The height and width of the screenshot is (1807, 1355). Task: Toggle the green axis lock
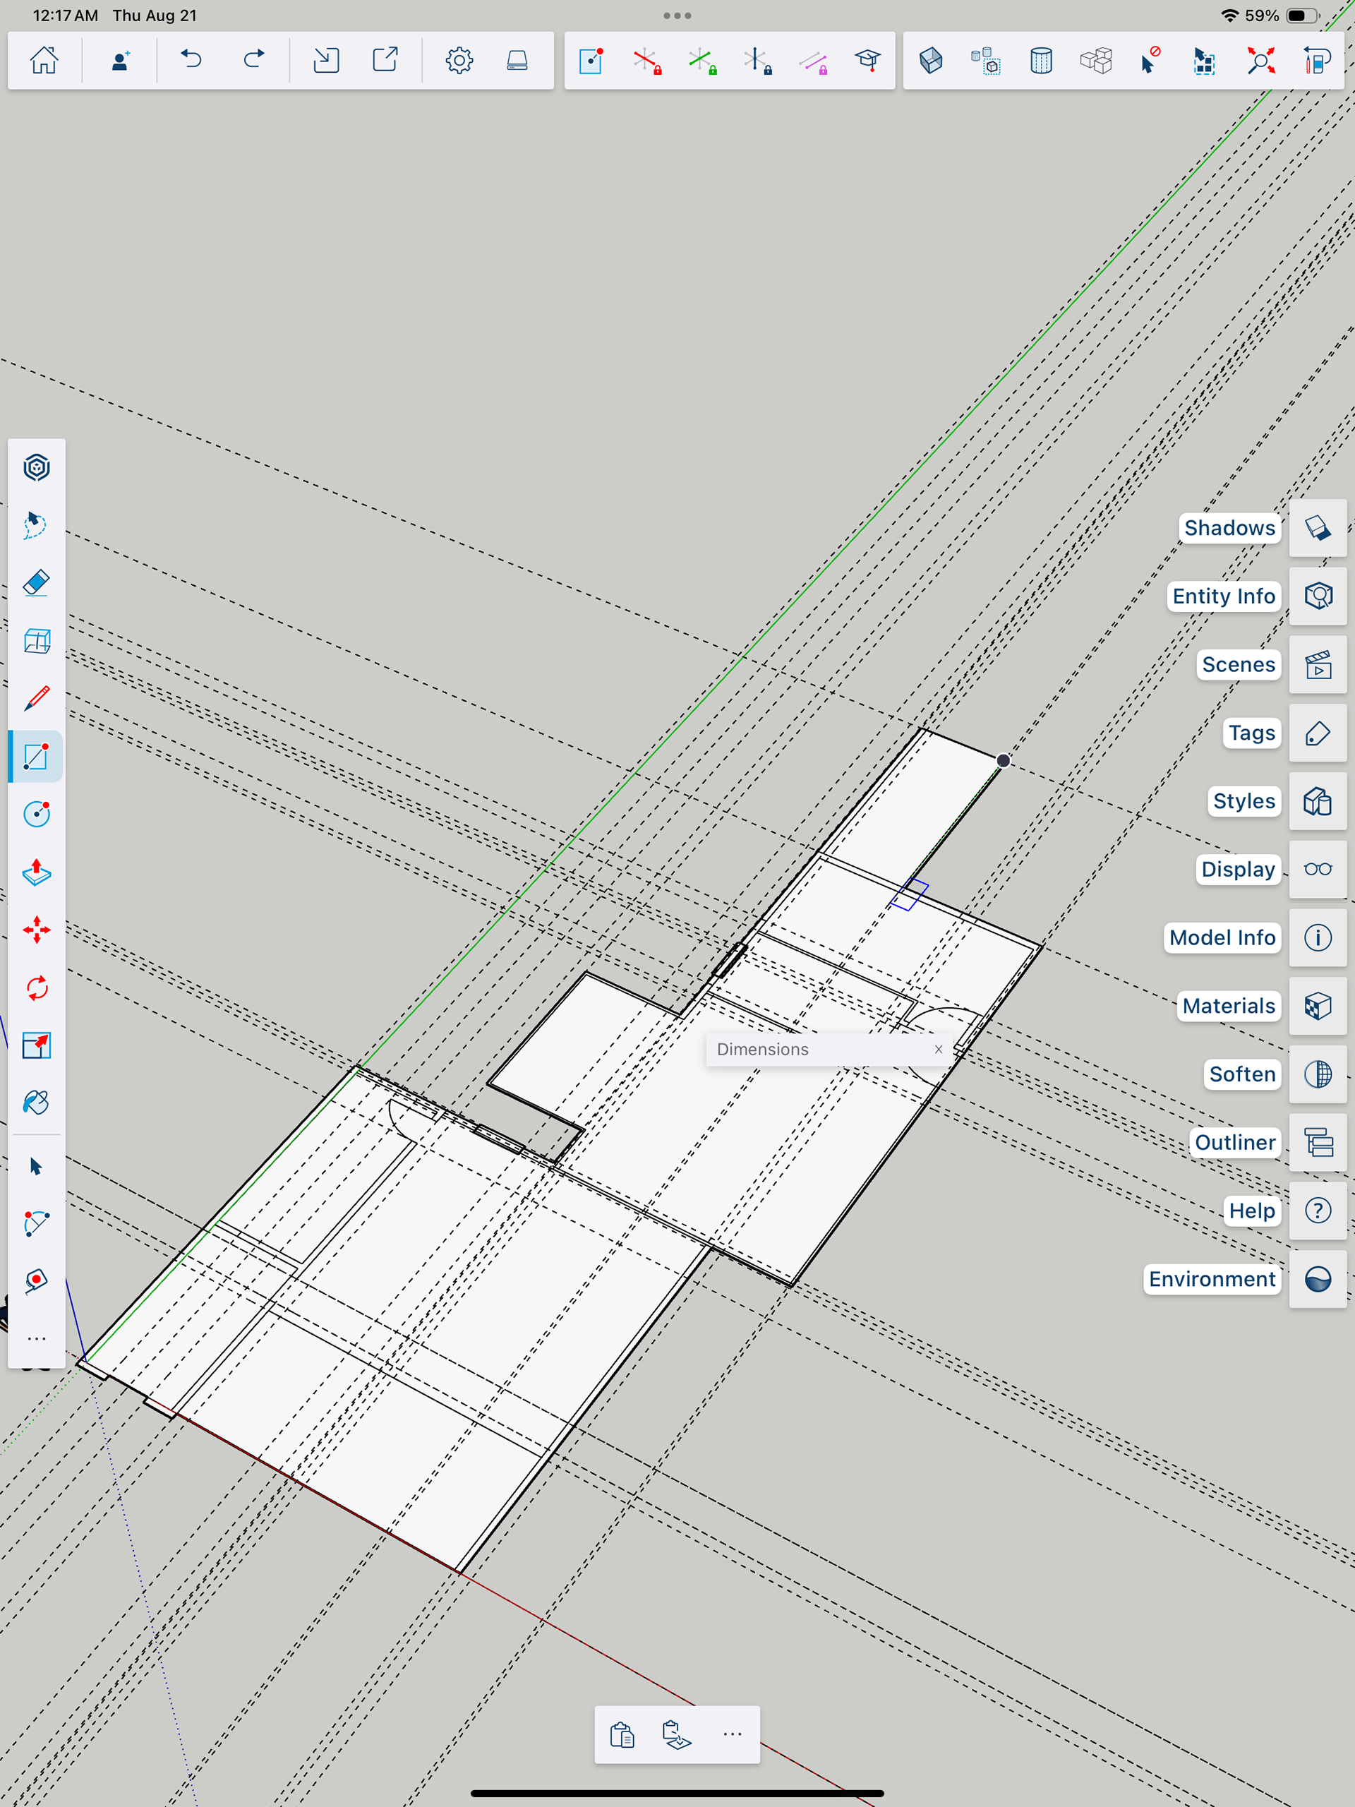(x=701, y=61)
